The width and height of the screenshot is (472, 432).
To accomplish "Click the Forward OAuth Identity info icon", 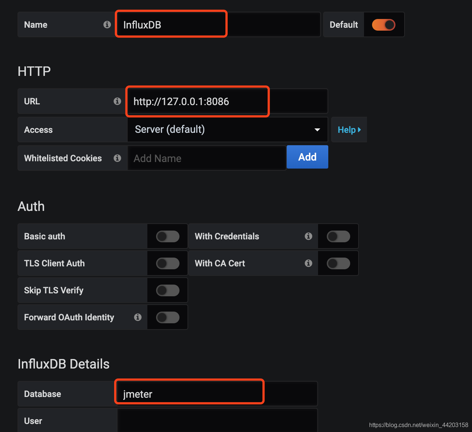I will [138, 317].
